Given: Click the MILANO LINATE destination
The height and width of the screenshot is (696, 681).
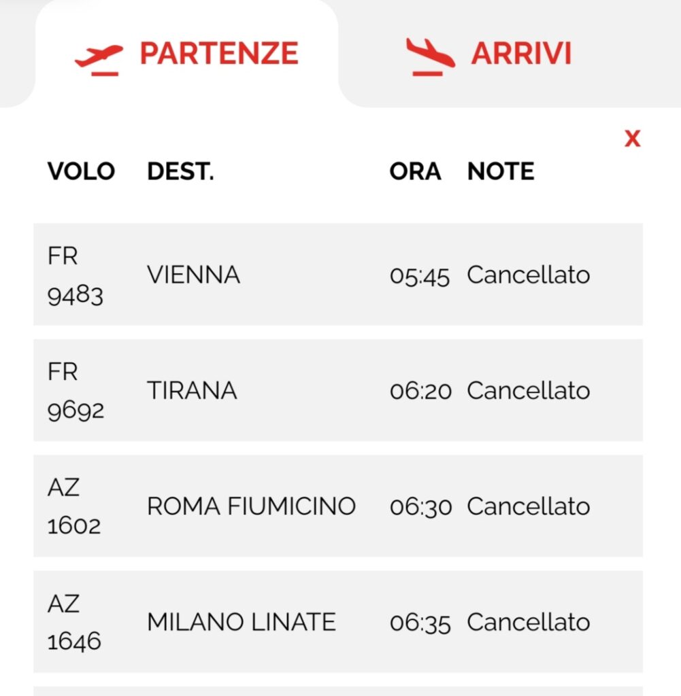Looking at the screenshot, I should 242,623.
